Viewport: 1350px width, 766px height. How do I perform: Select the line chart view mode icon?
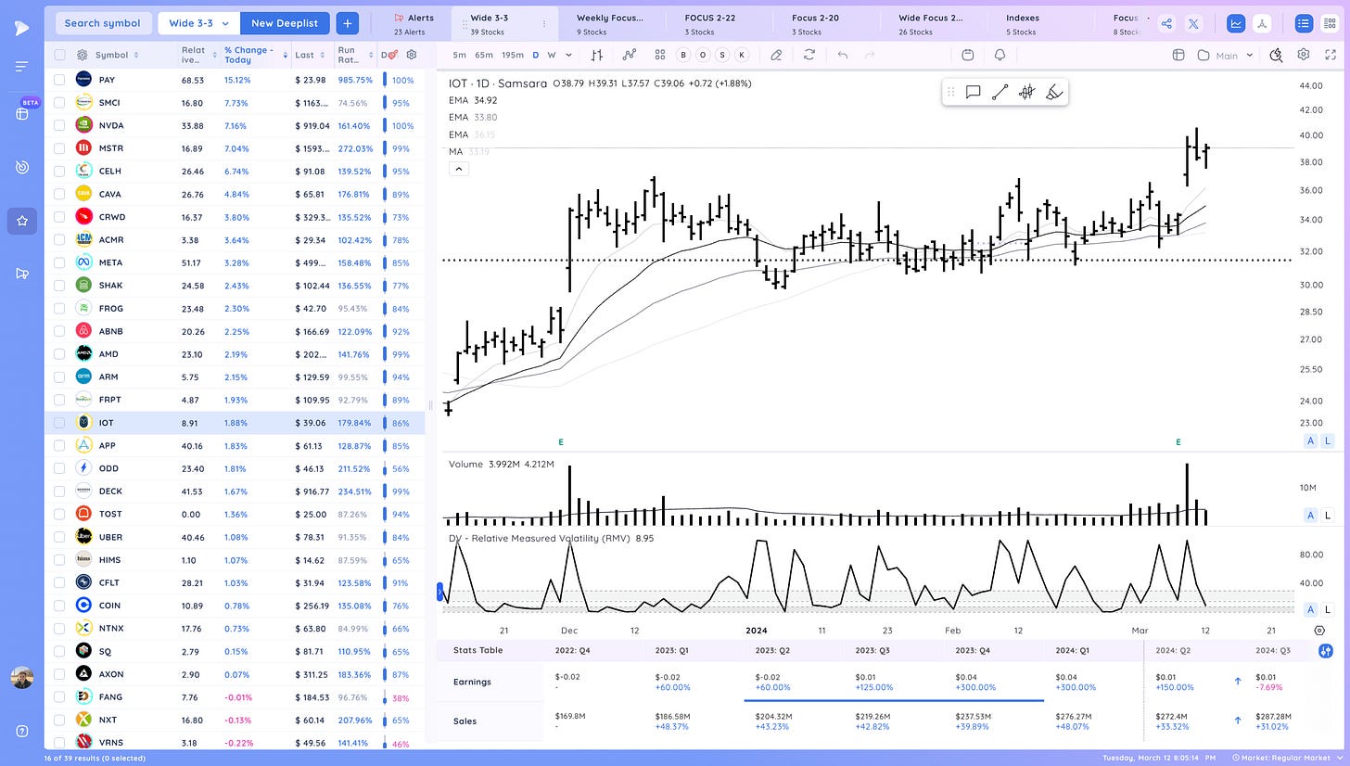tap(1235, 23)
